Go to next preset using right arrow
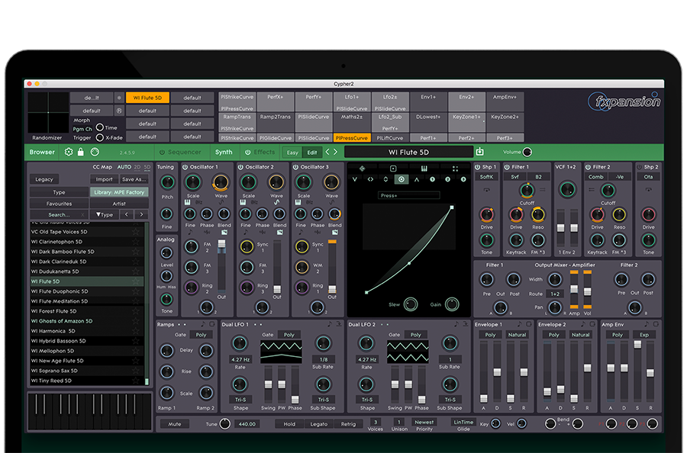Screen dimensions: 687x453 335,152
